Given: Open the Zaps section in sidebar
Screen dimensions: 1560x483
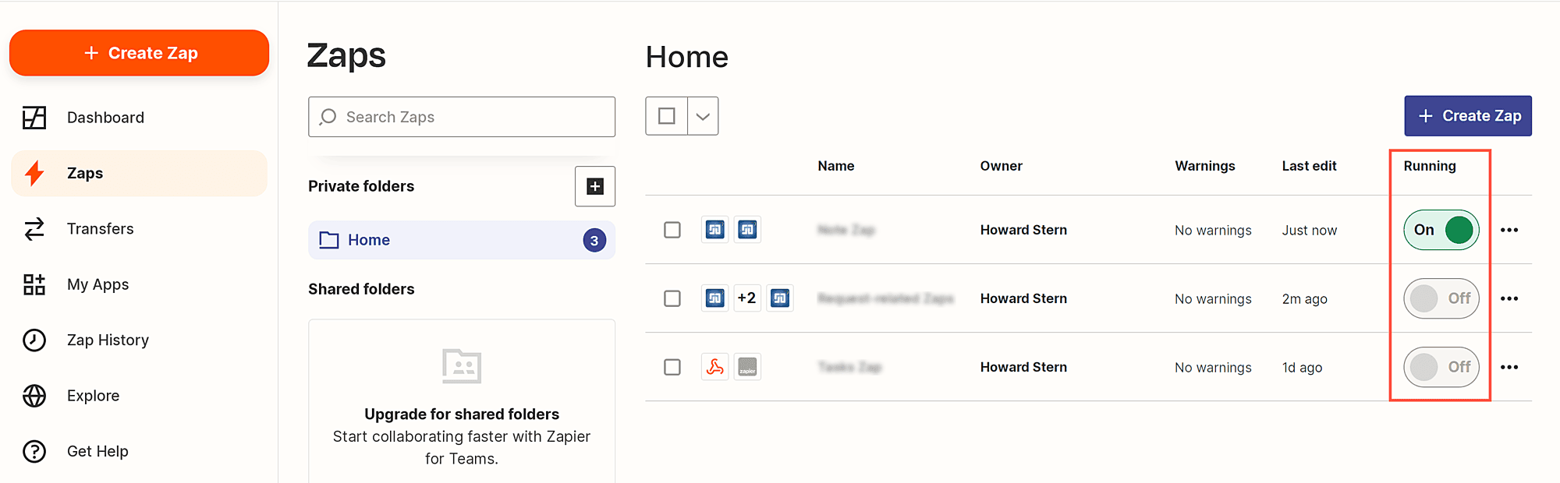Looking at the screenshot, I should (85, 174).
